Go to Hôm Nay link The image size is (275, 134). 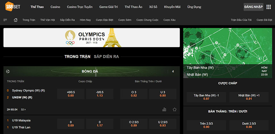coord(85,20)
